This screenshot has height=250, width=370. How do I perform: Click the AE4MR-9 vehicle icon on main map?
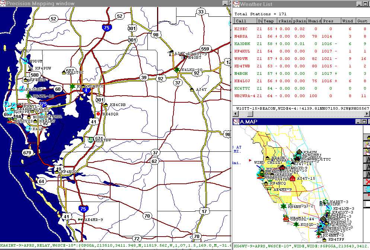(x=80, y=220)
